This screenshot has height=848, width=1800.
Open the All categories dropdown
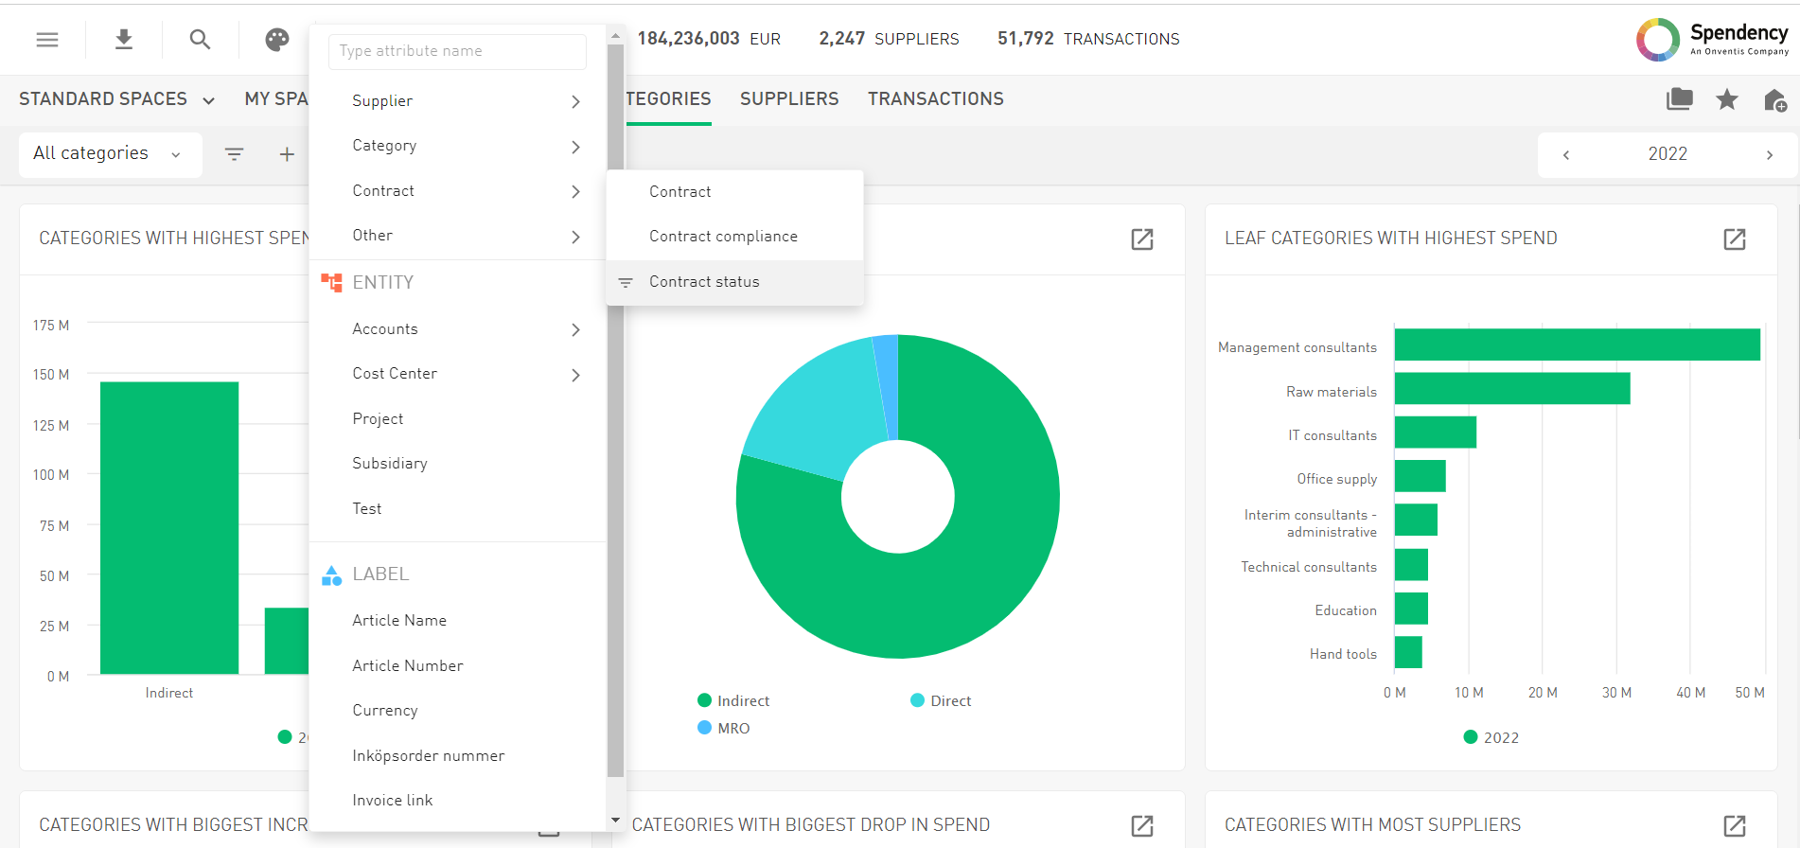[109, 154]
